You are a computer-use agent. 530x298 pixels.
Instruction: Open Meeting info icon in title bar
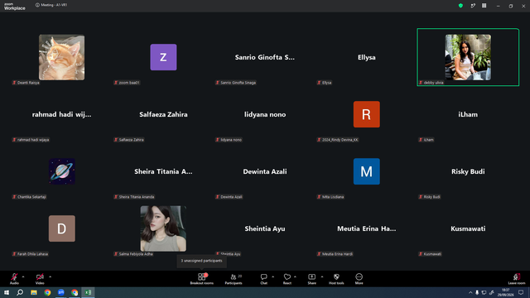pyautogui.click(x=37, y=5)
